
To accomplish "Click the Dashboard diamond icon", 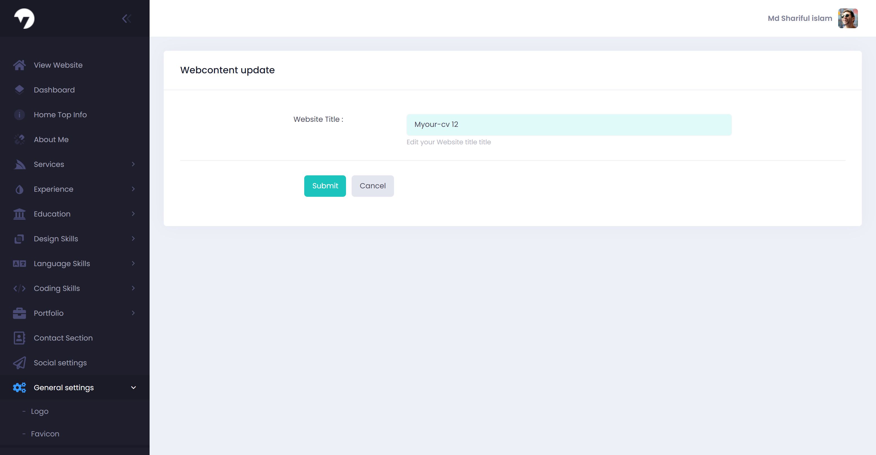I will [19, 90].
